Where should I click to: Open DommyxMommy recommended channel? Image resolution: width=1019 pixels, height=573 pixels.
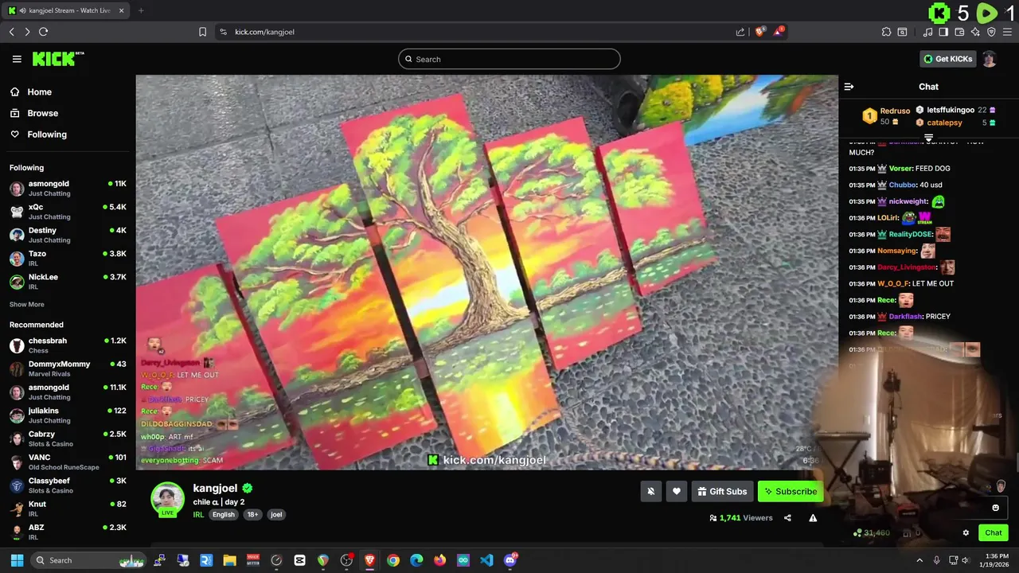pos(68,368)
